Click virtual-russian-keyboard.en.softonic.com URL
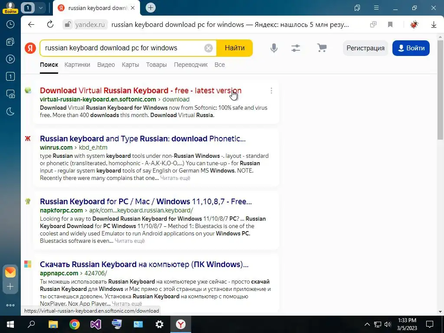444x333 pixels. pyautogui.click(x=98, y=99)
